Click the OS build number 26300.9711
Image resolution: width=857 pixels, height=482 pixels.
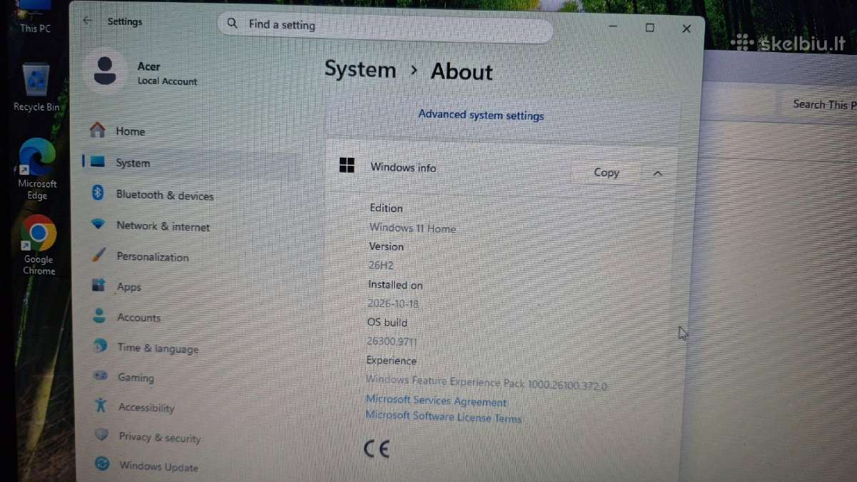[391, 341]
